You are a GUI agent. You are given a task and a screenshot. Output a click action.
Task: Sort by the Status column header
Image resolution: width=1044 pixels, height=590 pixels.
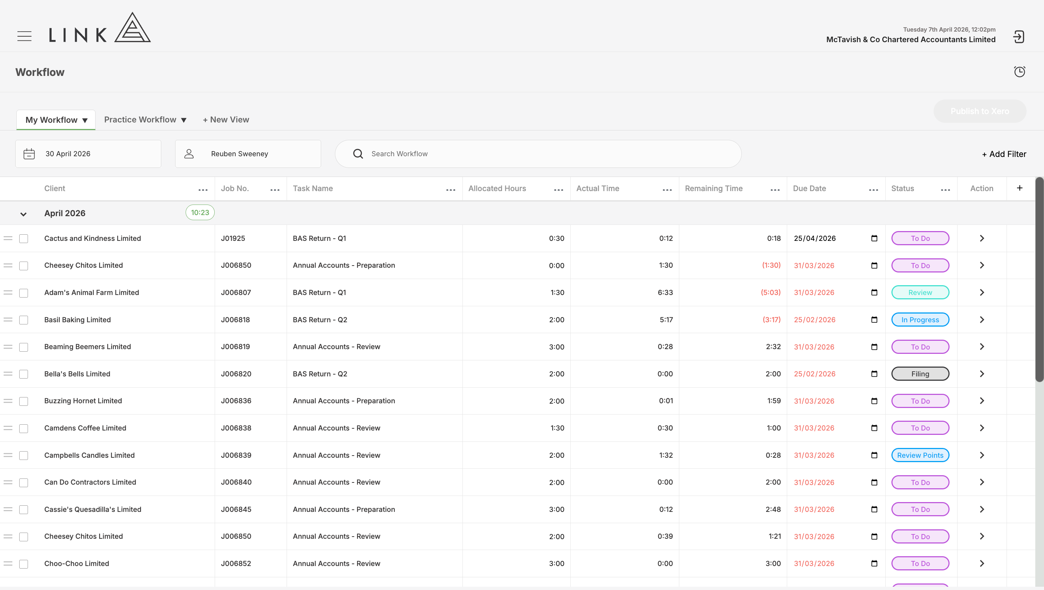[x=903, y=189]
